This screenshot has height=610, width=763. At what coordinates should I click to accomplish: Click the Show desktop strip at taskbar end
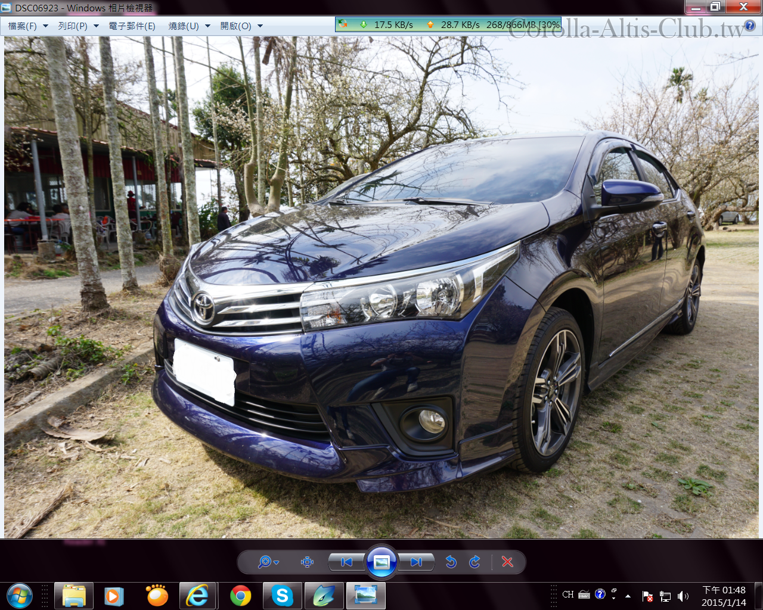pyautogui.click(x=758, y=596)
